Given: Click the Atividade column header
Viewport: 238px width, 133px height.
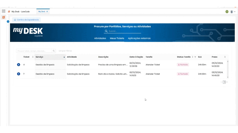Looking at the screenshot, I should 72,57.
